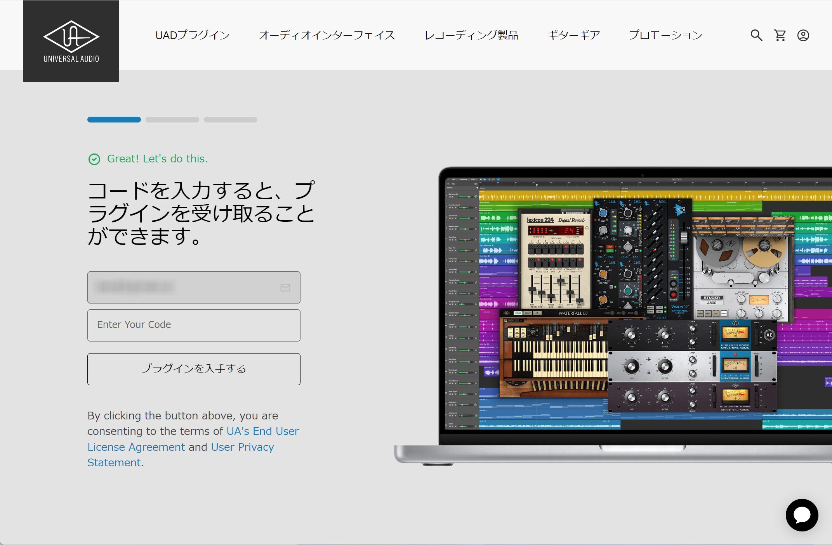This screenshot has height=545, width=832.
Task: Open the UADプラグイン menu
Action: tap(193, 35)
